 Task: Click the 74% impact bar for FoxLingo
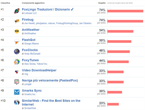(x=125, y=11)
